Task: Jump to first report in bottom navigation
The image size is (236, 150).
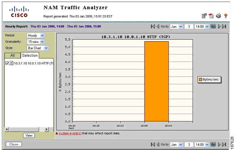Action: [153, 144]
